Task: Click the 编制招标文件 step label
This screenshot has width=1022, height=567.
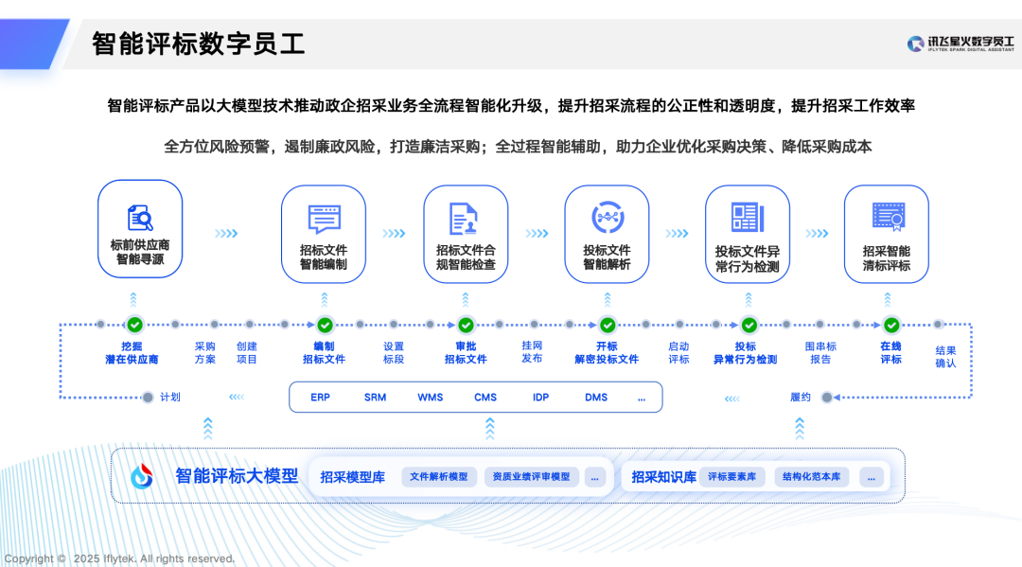Action: pos(324,352)
